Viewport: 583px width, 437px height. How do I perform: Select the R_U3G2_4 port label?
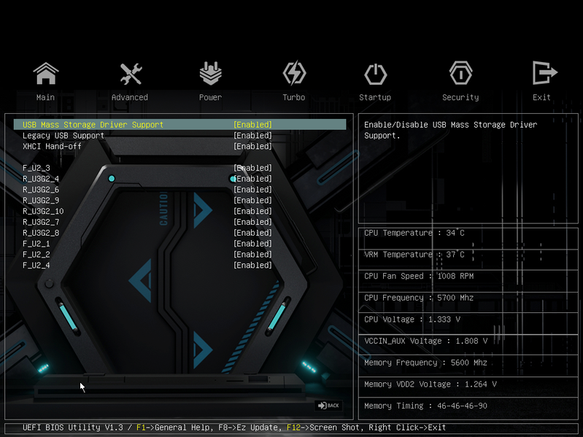pyautogui.click(x=41, y=179)
